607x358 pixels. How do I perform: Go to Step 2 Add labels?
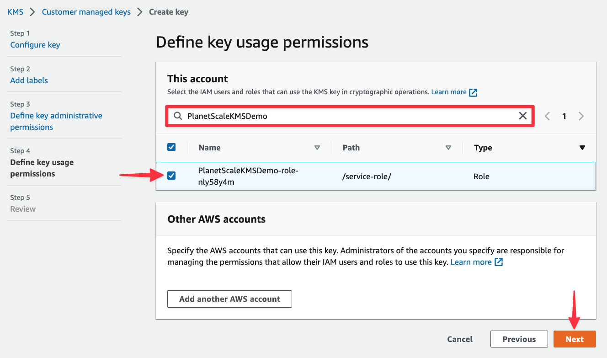tap(29, 80)
